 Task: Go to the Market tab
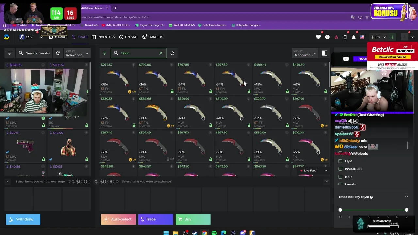tap(58, 37)
